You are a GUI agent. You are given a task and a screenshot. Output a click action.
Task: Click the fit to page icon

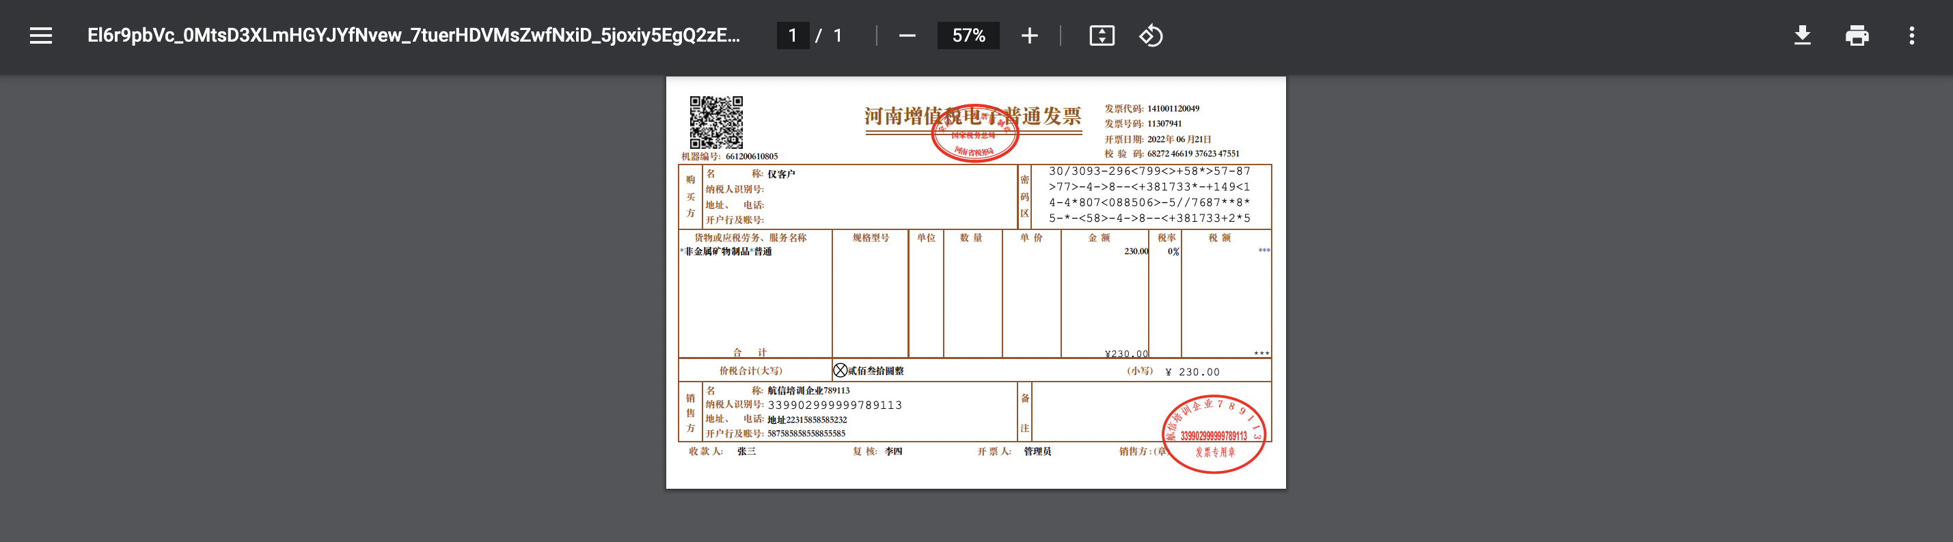coord(1102,35)
